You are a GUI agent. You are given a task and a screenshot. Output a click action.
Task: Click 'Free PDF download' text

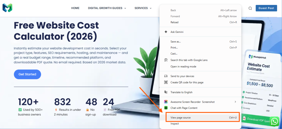point(111,112)
